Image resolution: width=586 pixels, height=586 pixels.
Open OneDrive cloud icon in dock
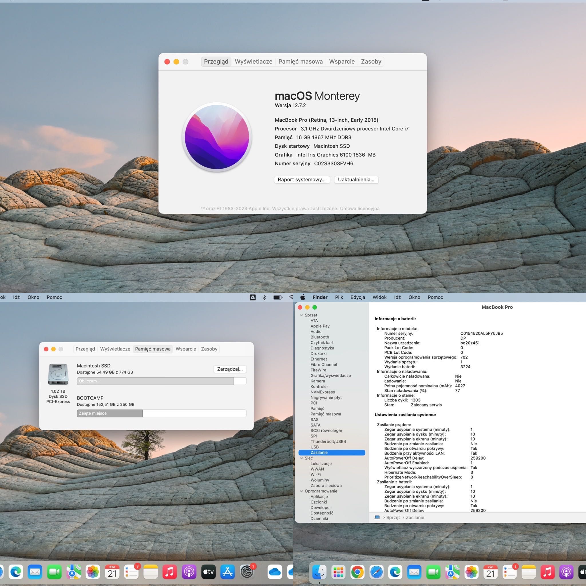pos(275,572)
